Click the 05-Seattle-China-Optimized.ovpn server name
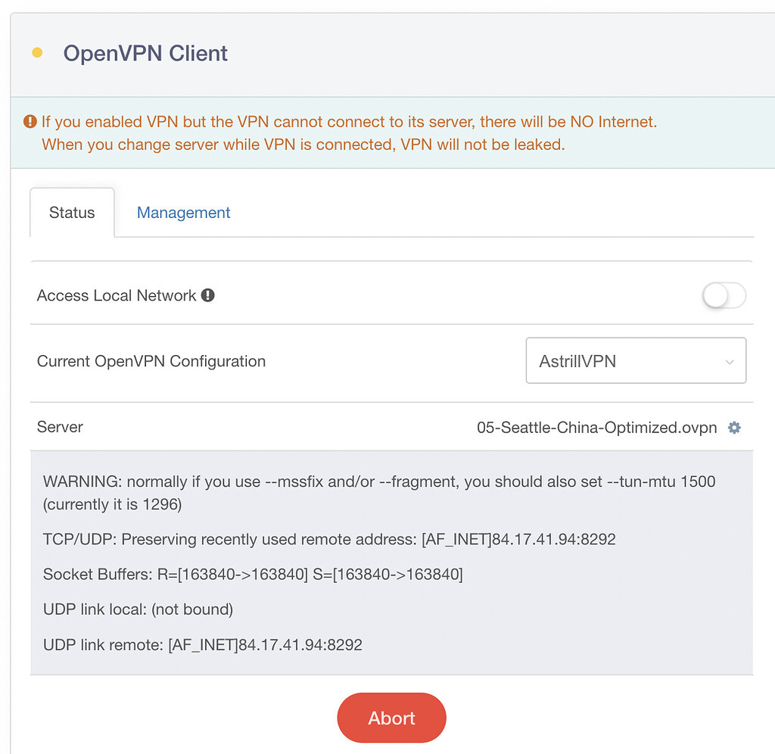The image size is (775, 754). click(x=596, y=428)
